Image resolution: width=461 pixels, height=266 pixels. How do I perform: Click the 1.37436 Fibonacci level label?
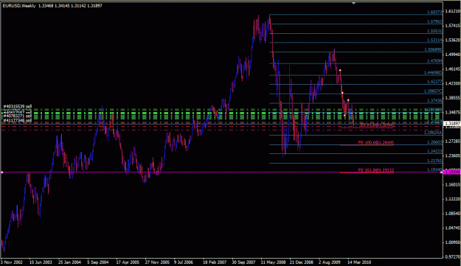434,100
